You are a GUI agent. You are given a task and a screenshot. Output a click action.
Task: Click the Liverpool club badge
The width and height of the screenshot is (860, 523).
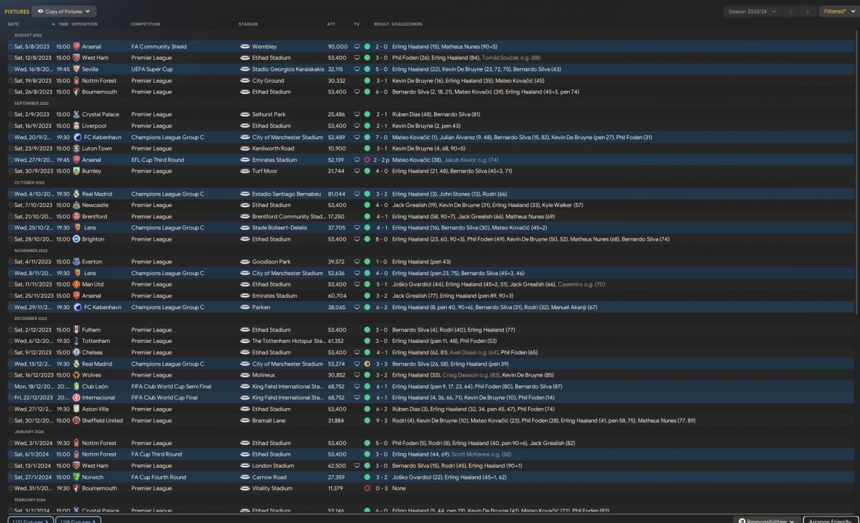77,126
